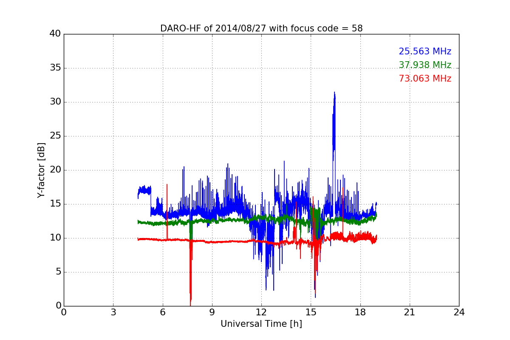Click the x-axis tick label 24

click(459, 312)
